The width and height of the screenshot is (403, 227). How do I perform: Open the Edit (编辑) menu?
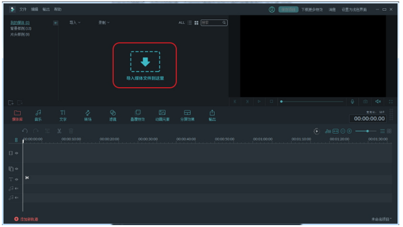click(x=35, y=9)
